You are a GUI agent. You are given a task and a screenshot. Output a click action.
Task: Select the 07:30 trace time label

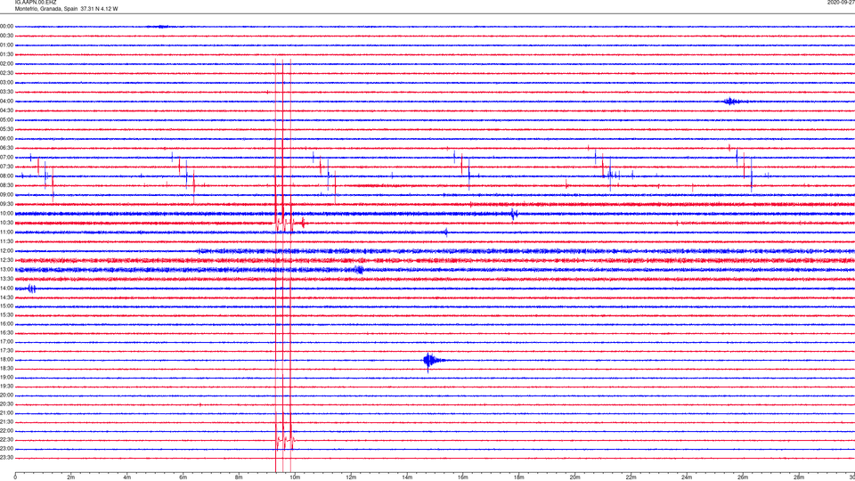6,167
